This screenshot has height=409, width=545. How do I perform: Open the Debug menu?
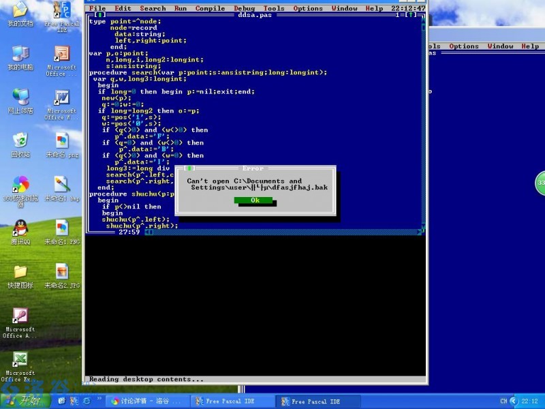pyautogui.click(x=245, y=8)
